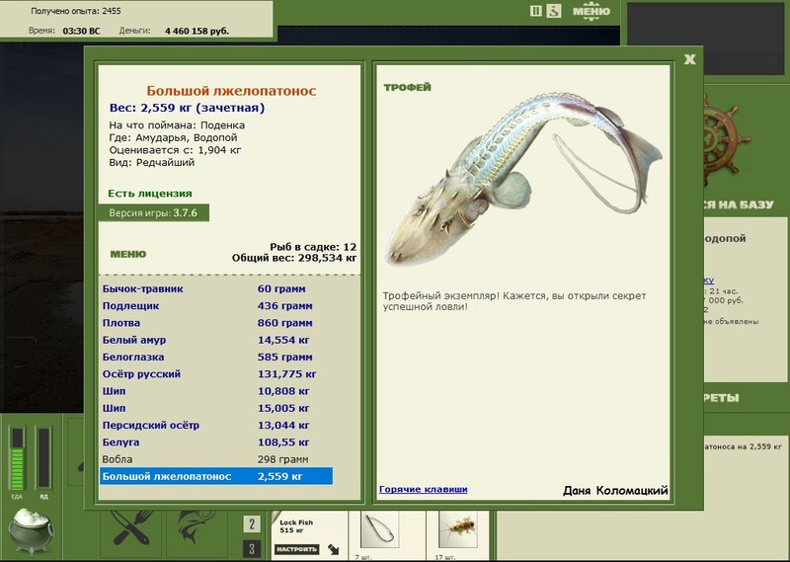Viewport: 790px width, 562px height.
Task: Click the Большой лжелопатонос title heading
Action: click(231, 91)
